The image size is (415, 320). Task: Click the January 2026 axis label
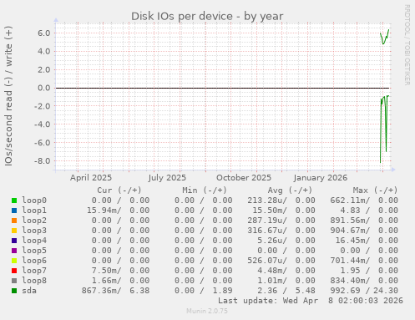[x=321, y=178]
